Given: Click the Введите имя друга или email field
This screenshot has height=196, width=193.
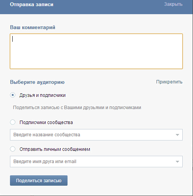Looking at the screenshot, I should coord(96,162).
